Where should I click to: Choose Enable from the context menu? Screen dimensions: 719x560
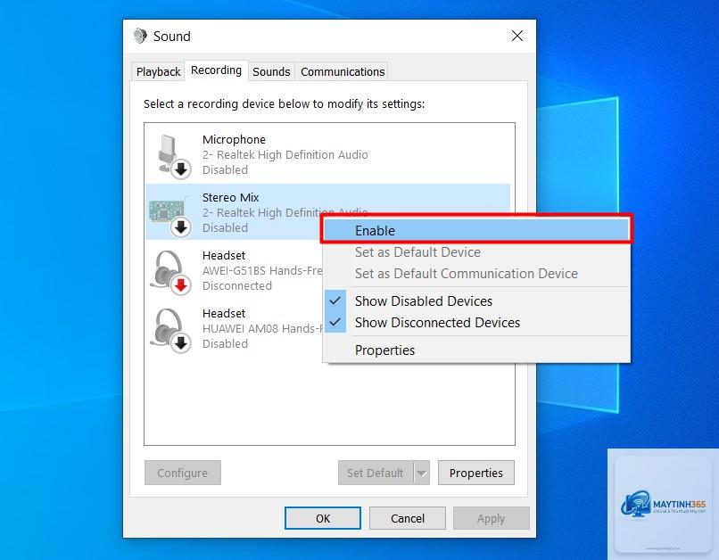(x=476, y=230)
